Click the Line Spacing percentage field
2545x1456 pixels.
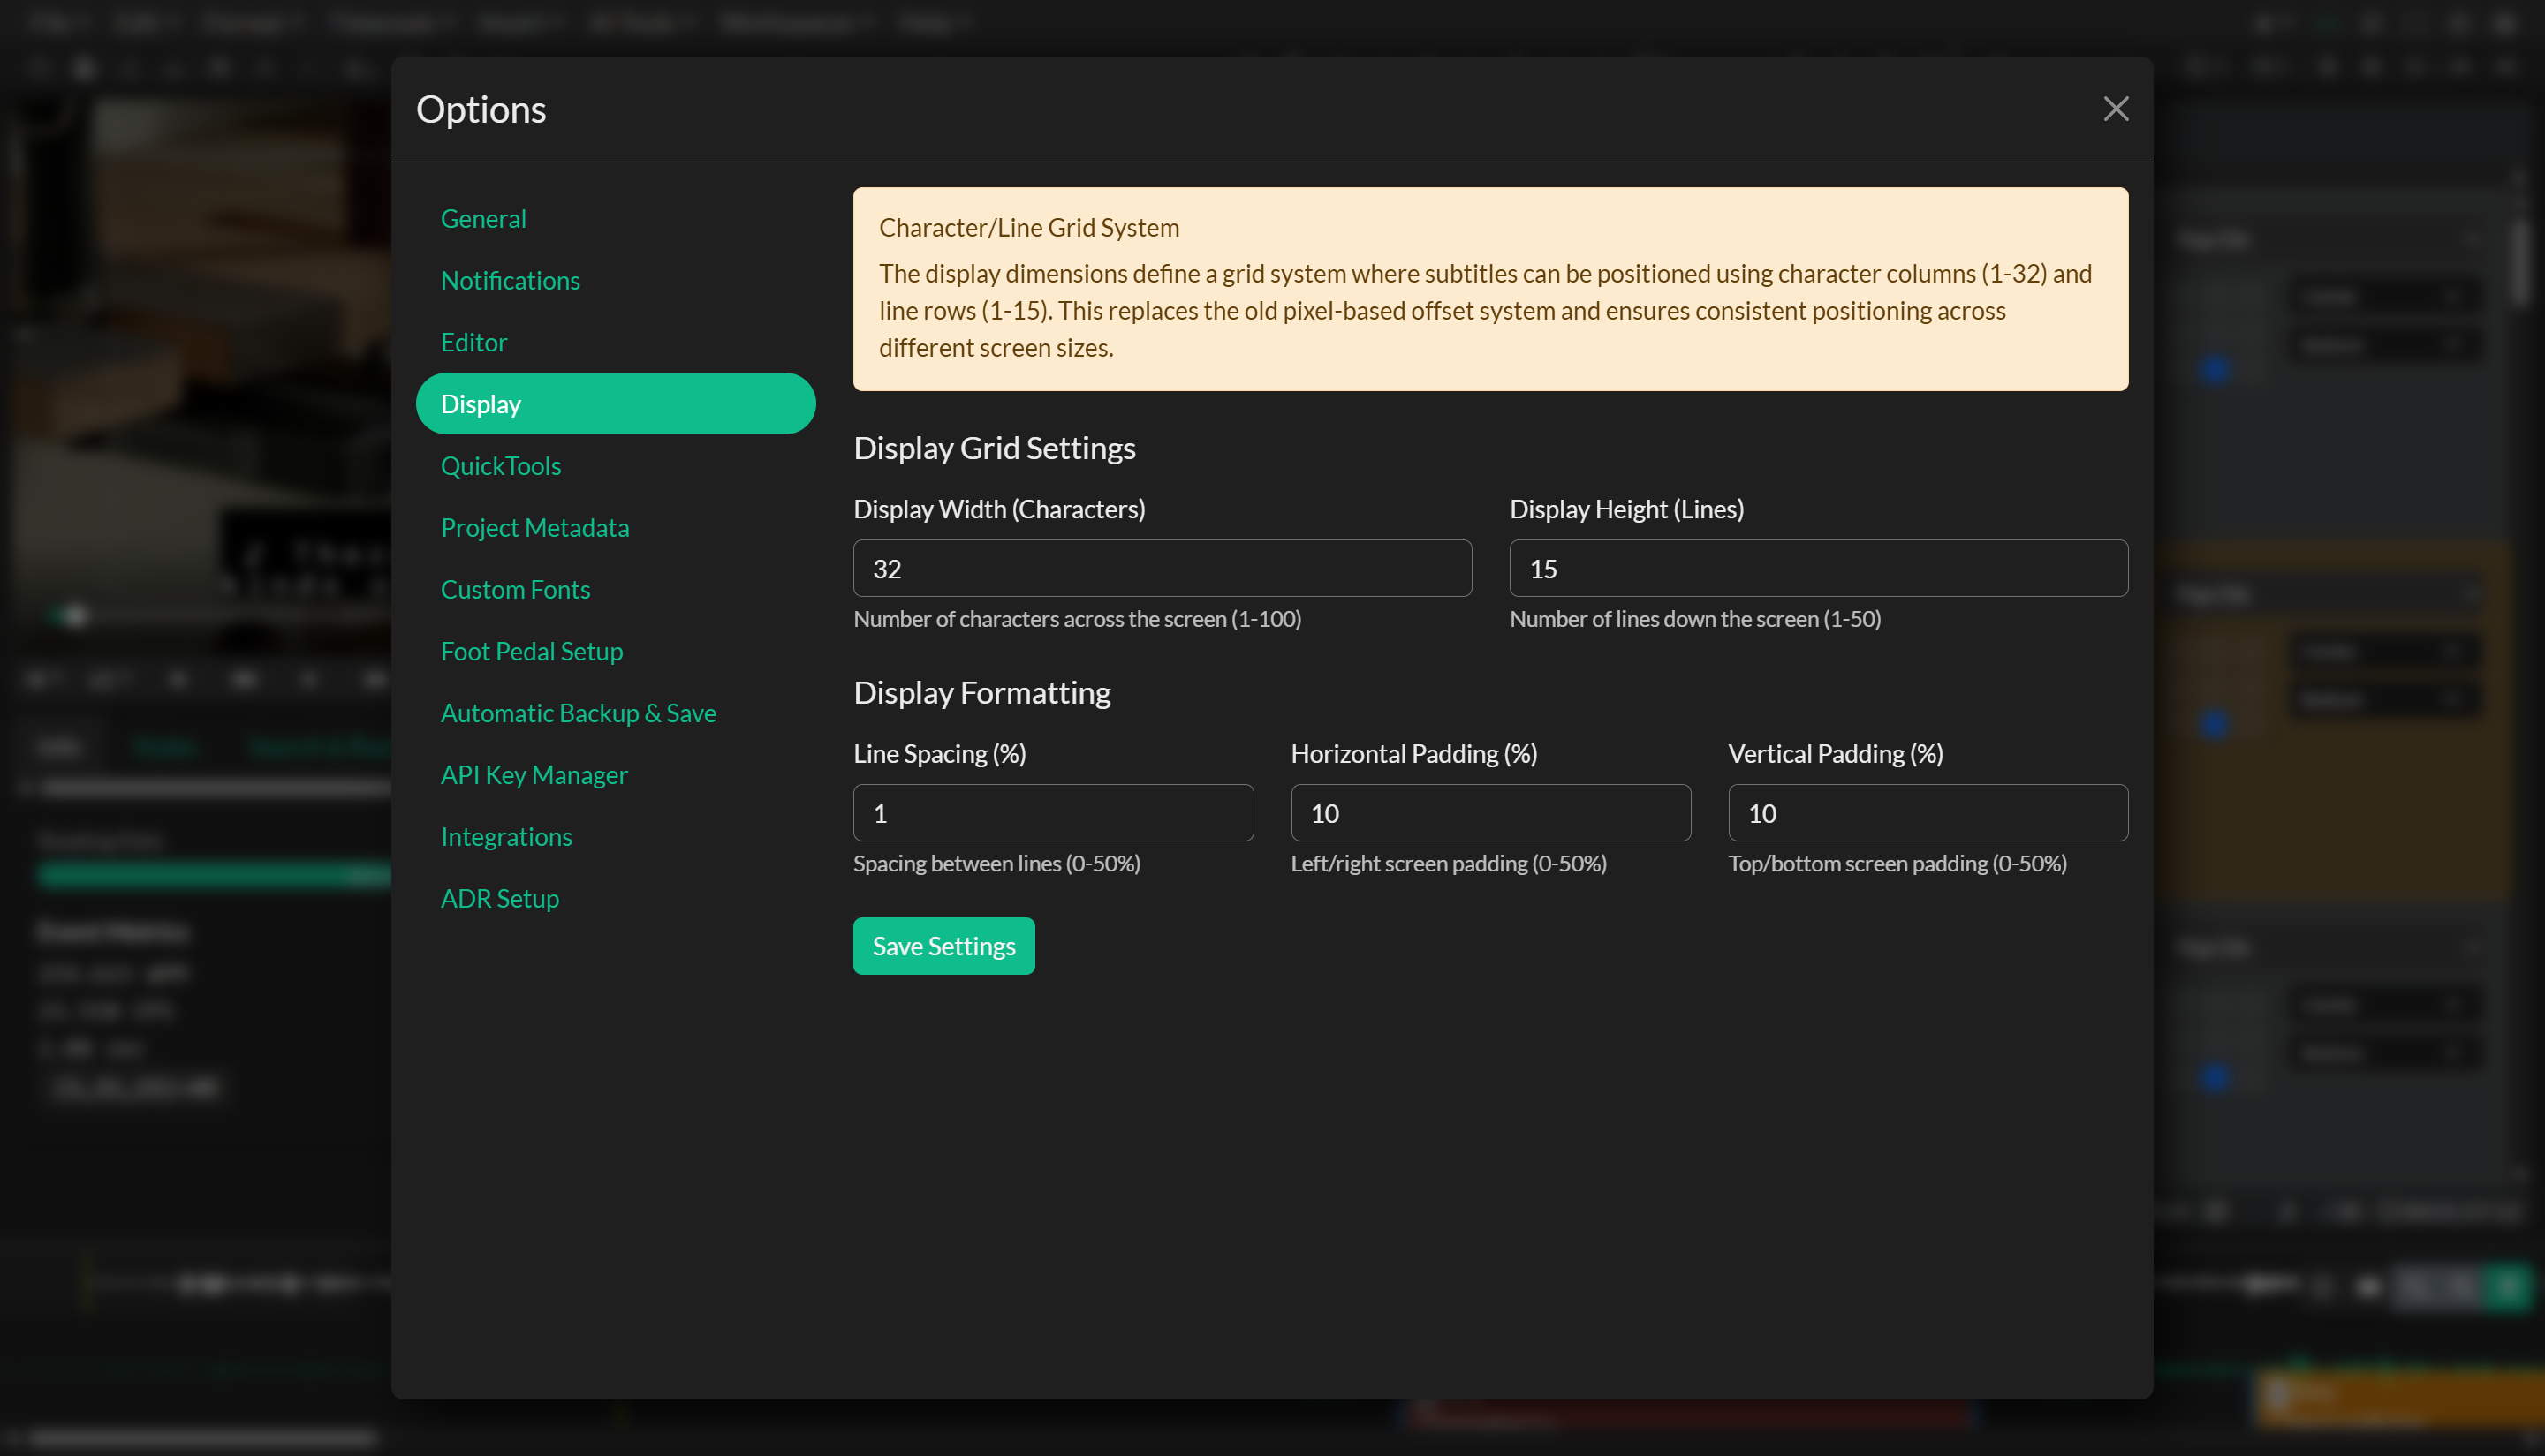[1052, 813]
